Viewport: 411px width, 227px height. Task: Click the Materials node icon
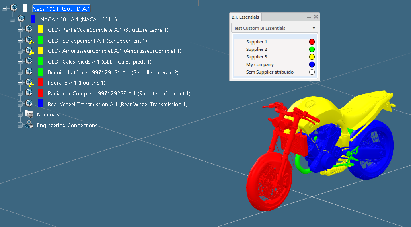click(29, 114)
